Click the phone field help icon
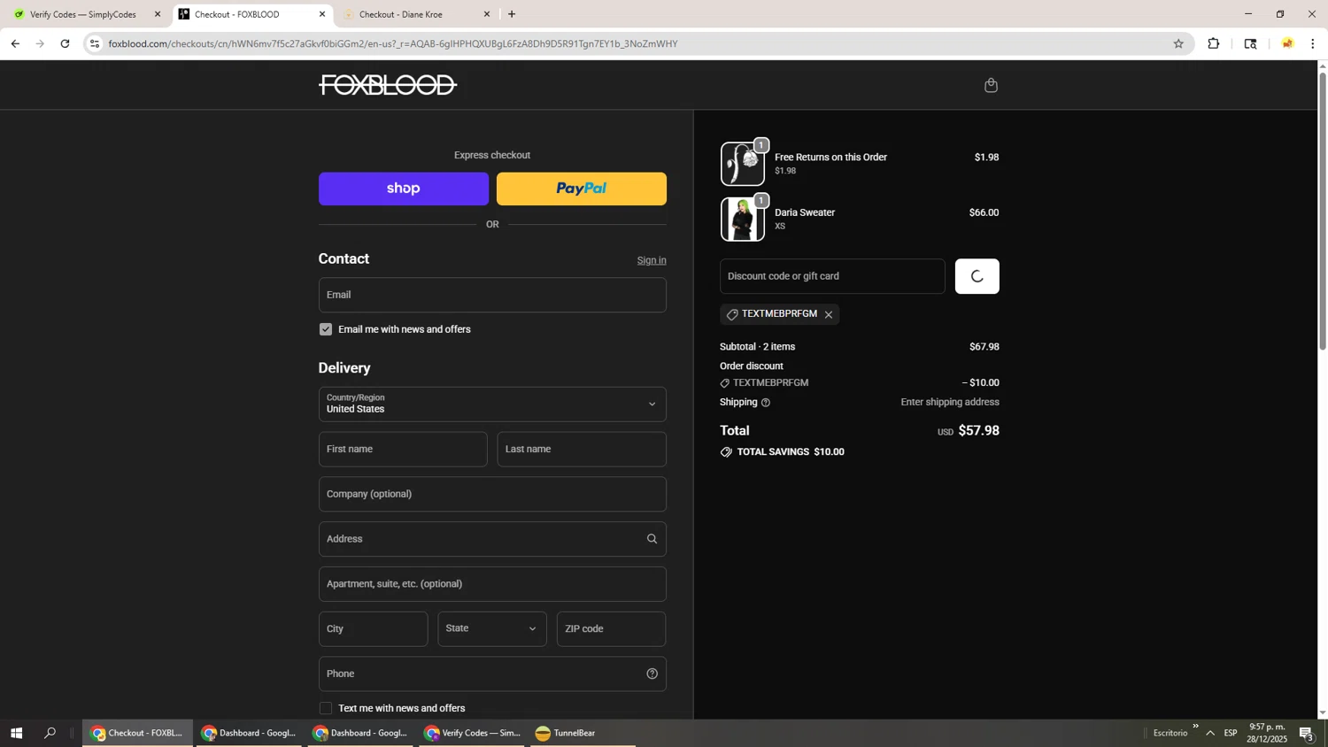The image size is (1328, 747). (652, 674)
